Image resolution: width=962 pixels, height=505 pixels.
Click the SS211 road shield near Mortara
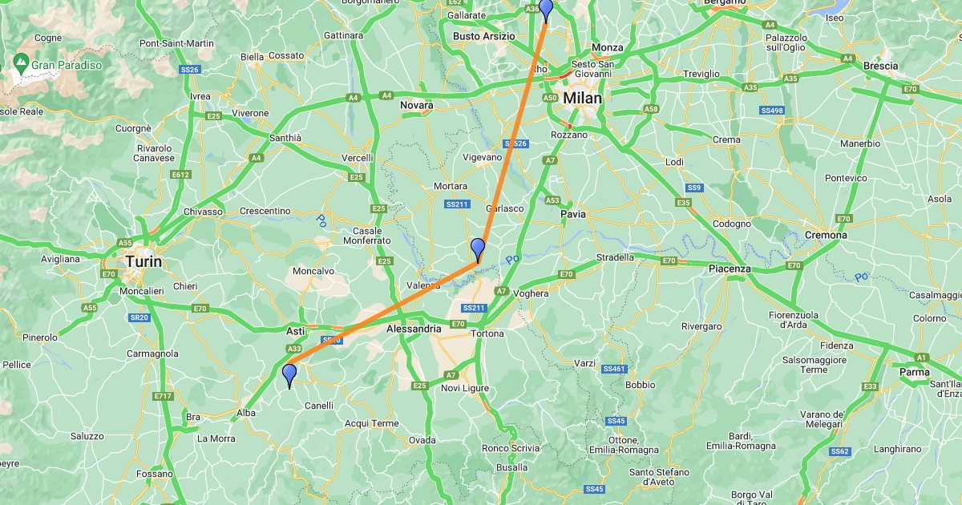click(x=456, y=204)
